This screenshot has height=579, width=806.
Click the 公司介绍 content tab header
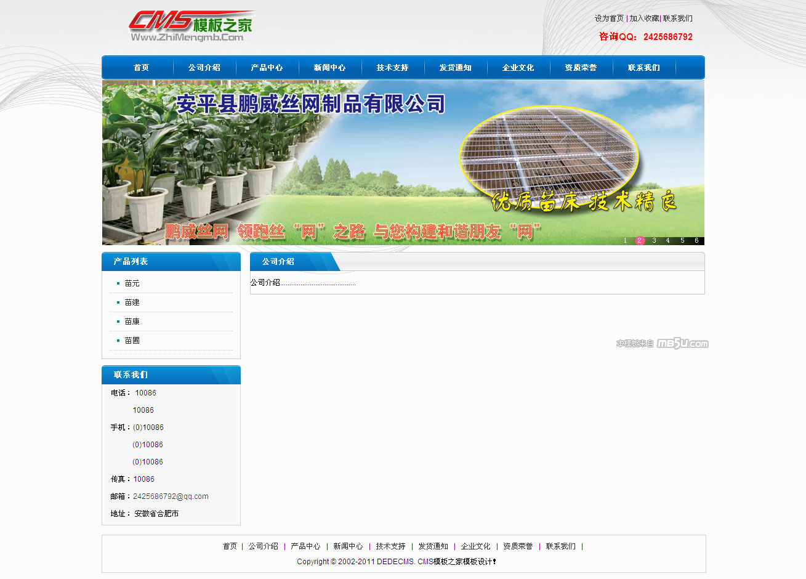(x=278, y=262)
